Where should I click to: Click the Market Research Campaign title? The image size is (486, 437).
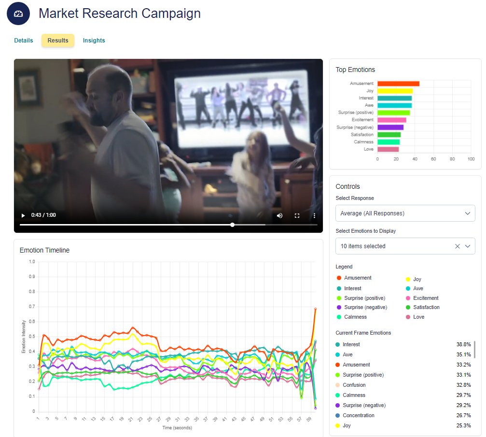(120, 14)
